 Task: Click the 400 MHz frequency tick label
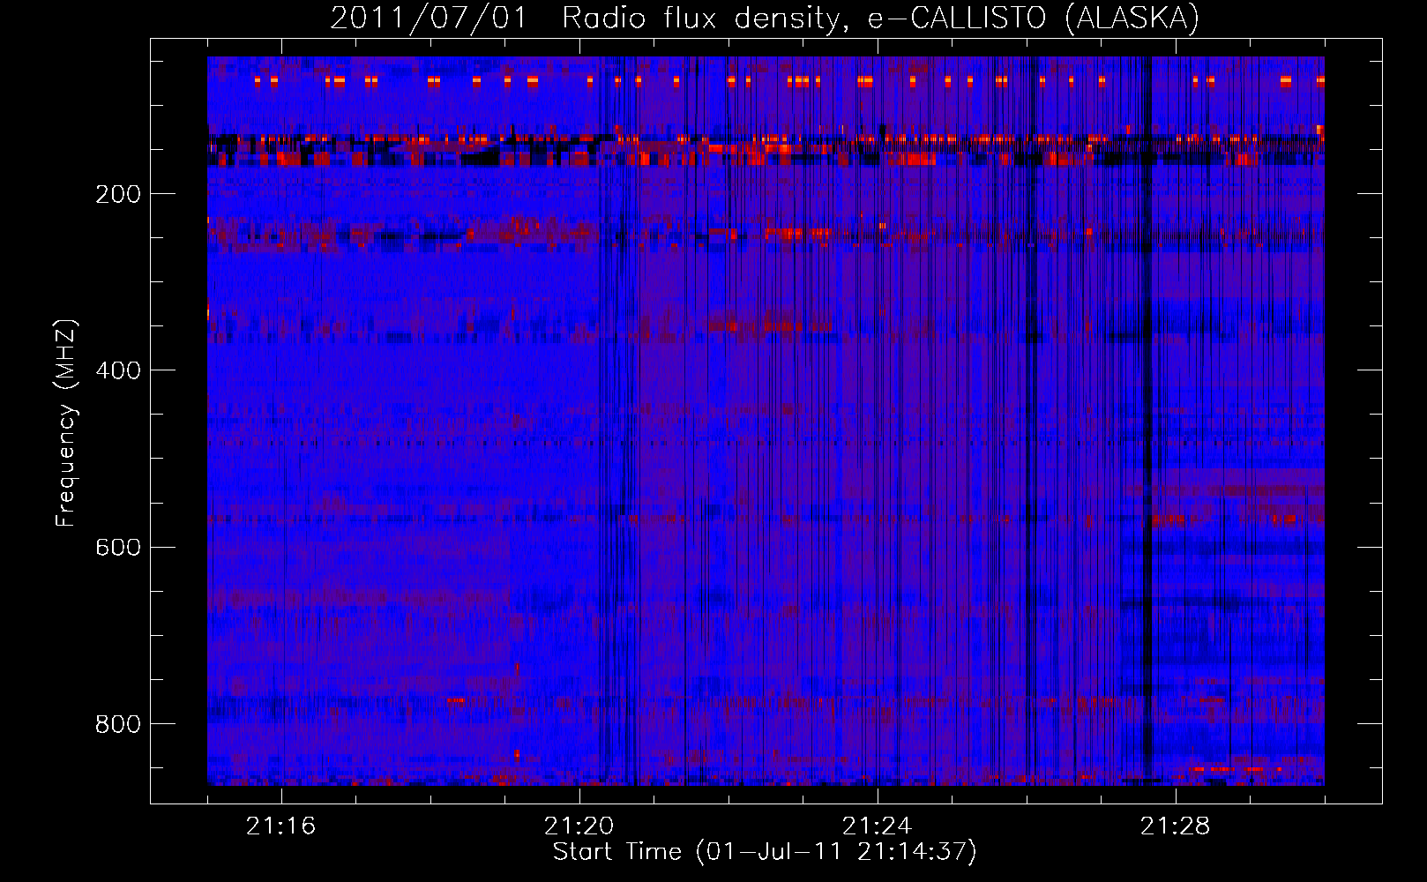click(x=118, y=370)
